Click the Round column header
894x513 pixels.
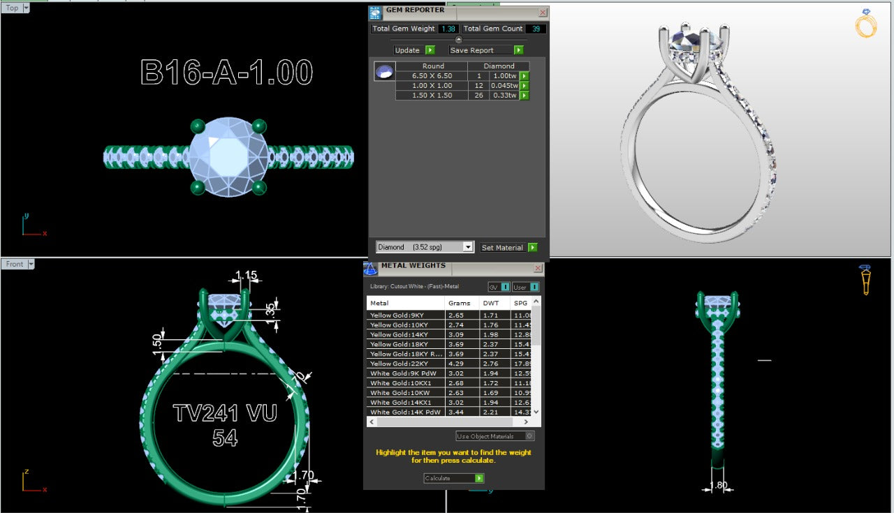[433, 66]
